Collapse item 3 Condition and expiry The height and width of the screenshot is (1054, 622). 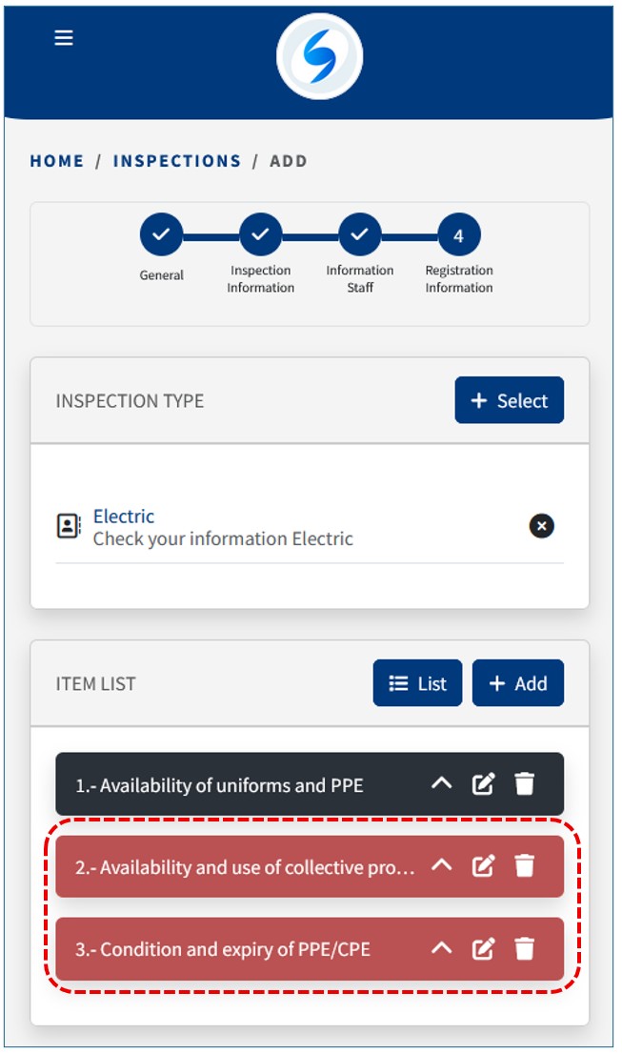(441, 948)
